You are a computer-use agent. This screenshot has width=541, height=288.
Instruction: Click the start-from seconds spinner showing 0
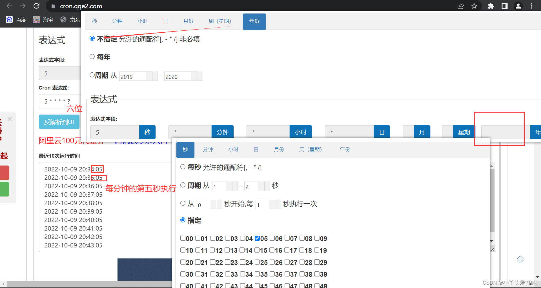[x=209, y=204]
